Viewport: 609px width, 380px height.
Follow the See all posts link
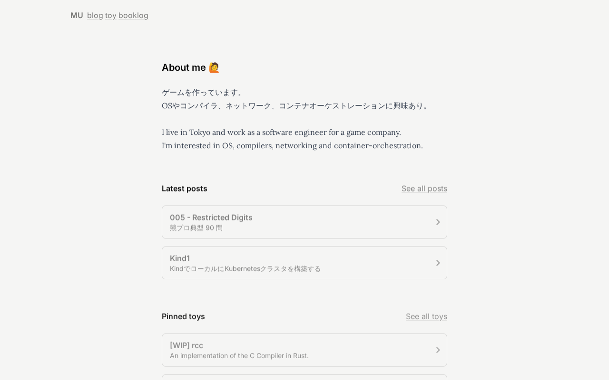pos(424,189)
